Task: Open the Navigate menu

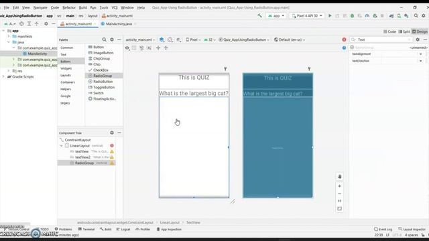Action: click(x=40, y=7)
